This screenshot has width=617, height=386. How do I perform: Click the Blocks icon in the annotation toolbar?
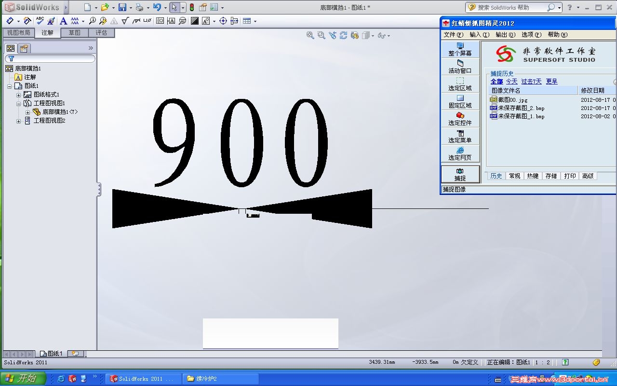(x=206, y=21)
